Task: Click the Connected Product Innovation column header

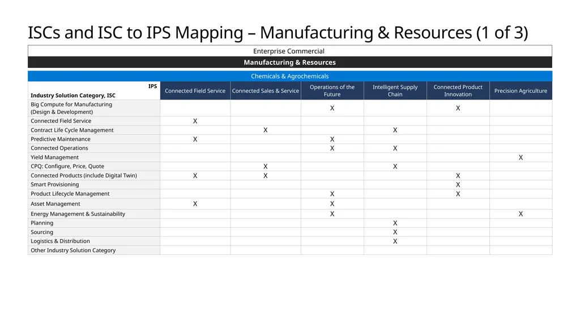Action: 458,91
